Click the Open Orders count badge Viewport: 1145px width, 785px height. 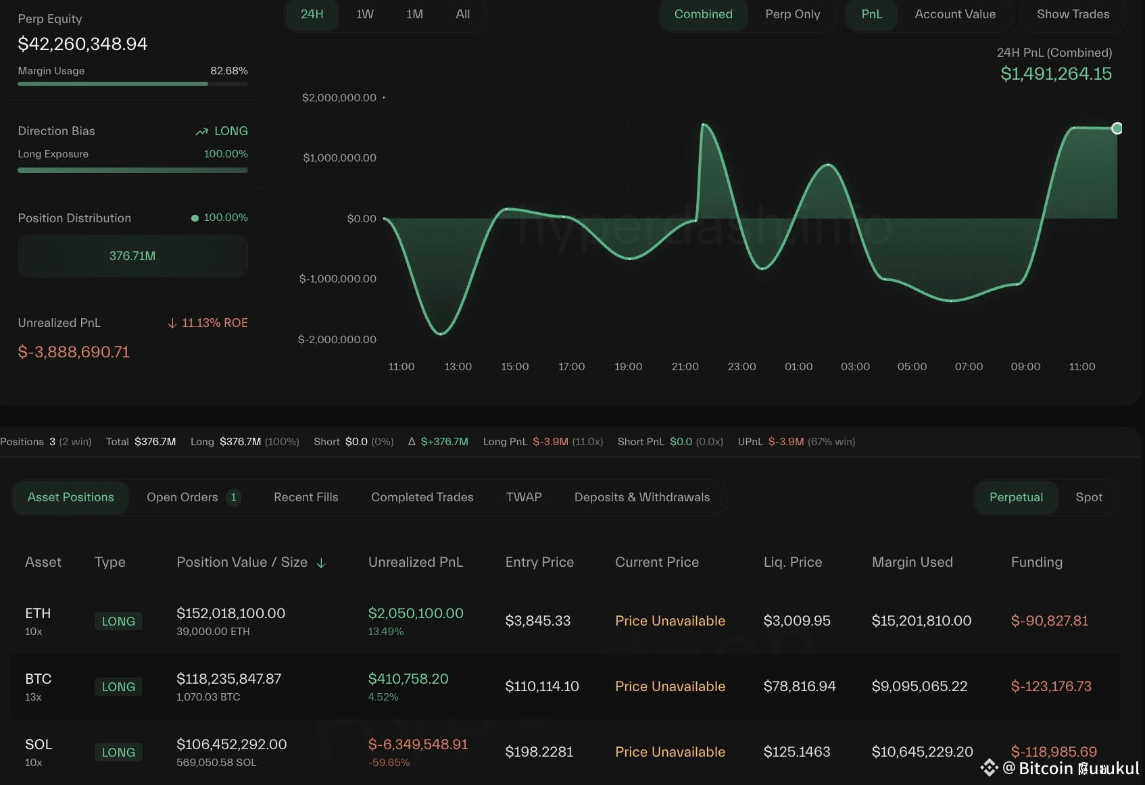233,497
